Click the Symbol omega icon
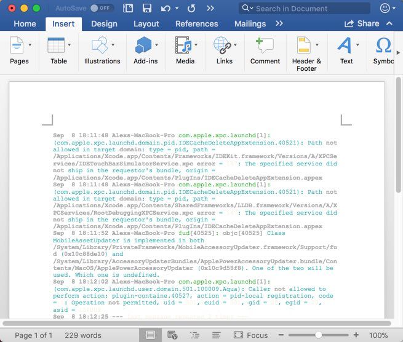 [x=383, y=45]
